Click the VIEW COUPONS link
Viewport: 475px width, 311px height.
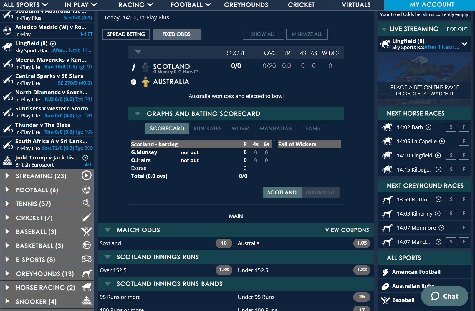tap(347, 230)
